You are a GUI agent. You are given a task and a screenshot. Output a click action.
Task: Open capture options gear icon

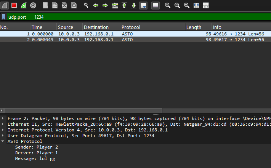33,6
